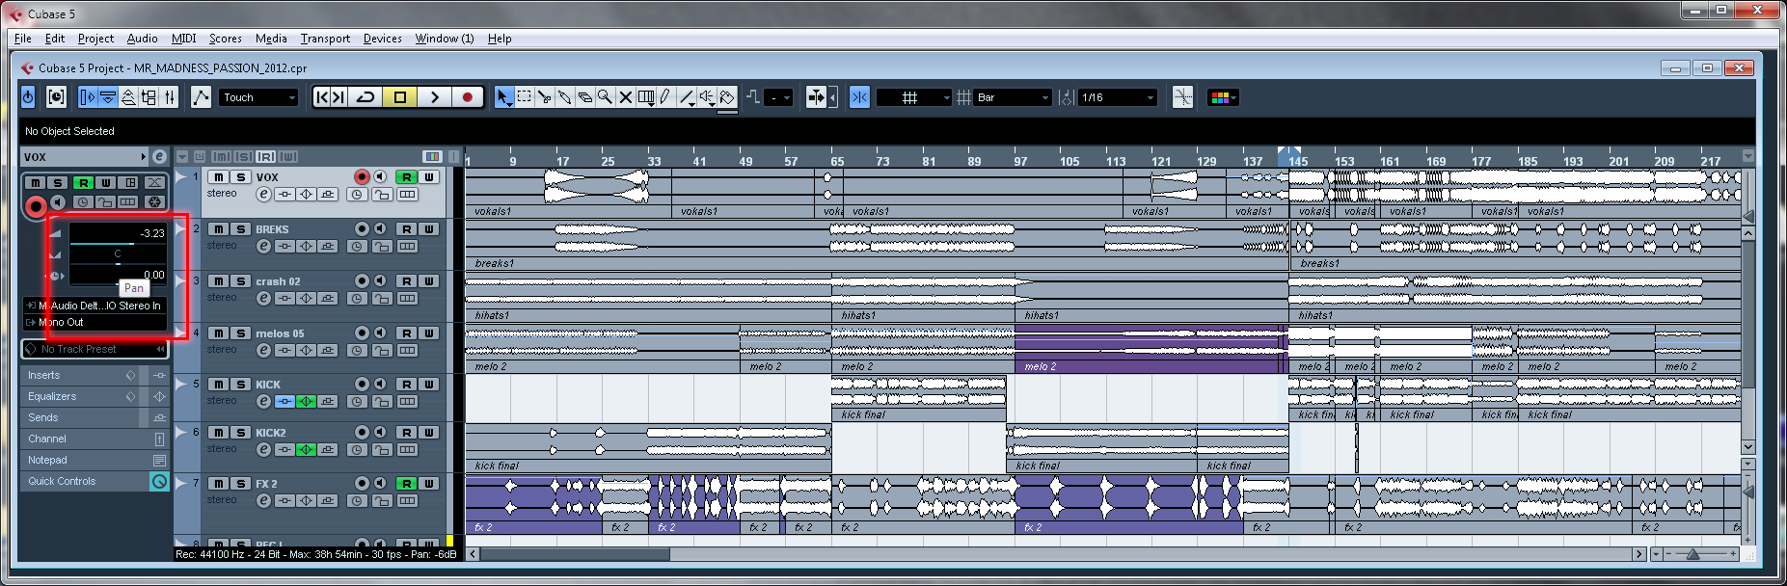This screenshot has width=1787, height=586.
Task: Open the Transport menu
Action: pyautogui.click(x=325, y=39)
